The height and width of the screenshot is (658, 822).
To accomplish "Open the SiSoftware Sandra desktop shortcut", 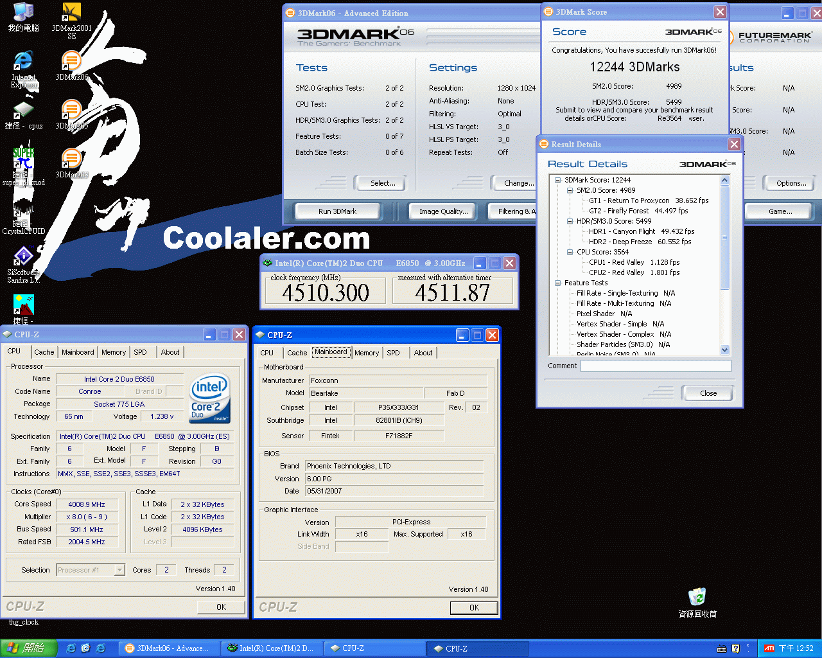I will click(23, 265).
